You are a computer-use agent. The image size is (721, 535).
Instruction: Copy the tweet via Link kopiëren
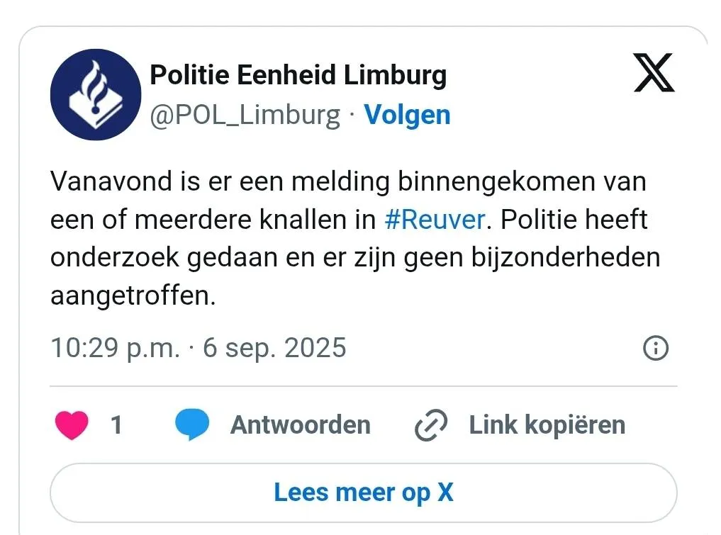click(x=547, y=424)
